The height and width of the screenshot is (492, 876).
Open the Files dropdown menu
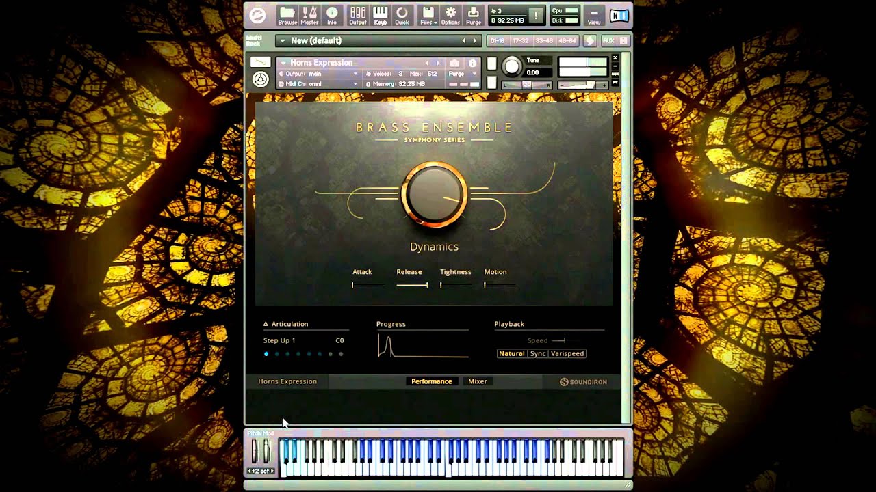427,15
